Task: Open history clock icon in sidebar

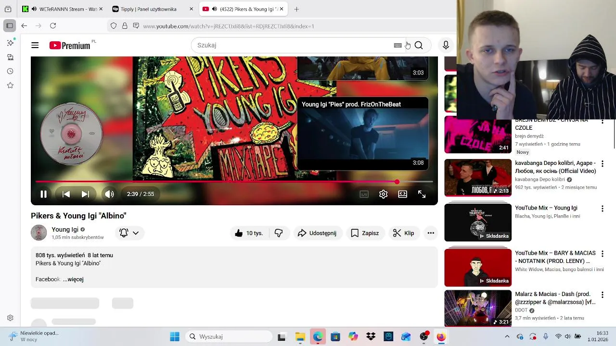Action: tap(10, 71)
